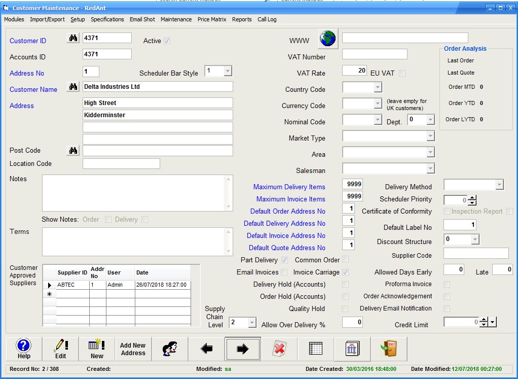This screenshot has width=518, height=379.
Task: Tick the Quality Hold checkbox
Action: [x=345, y=309]
